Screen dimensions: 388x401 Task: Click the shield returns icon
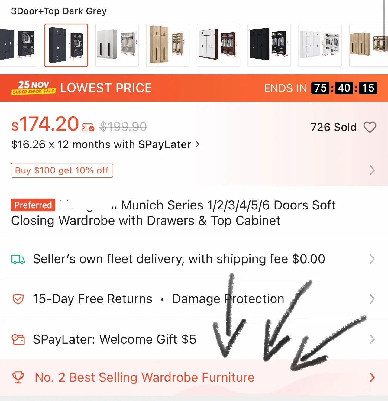[18, 299]
